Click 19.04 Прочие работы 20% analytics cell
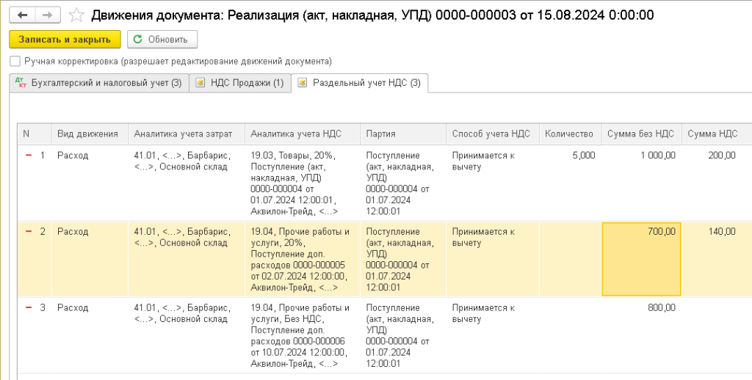 click(302, 259)
